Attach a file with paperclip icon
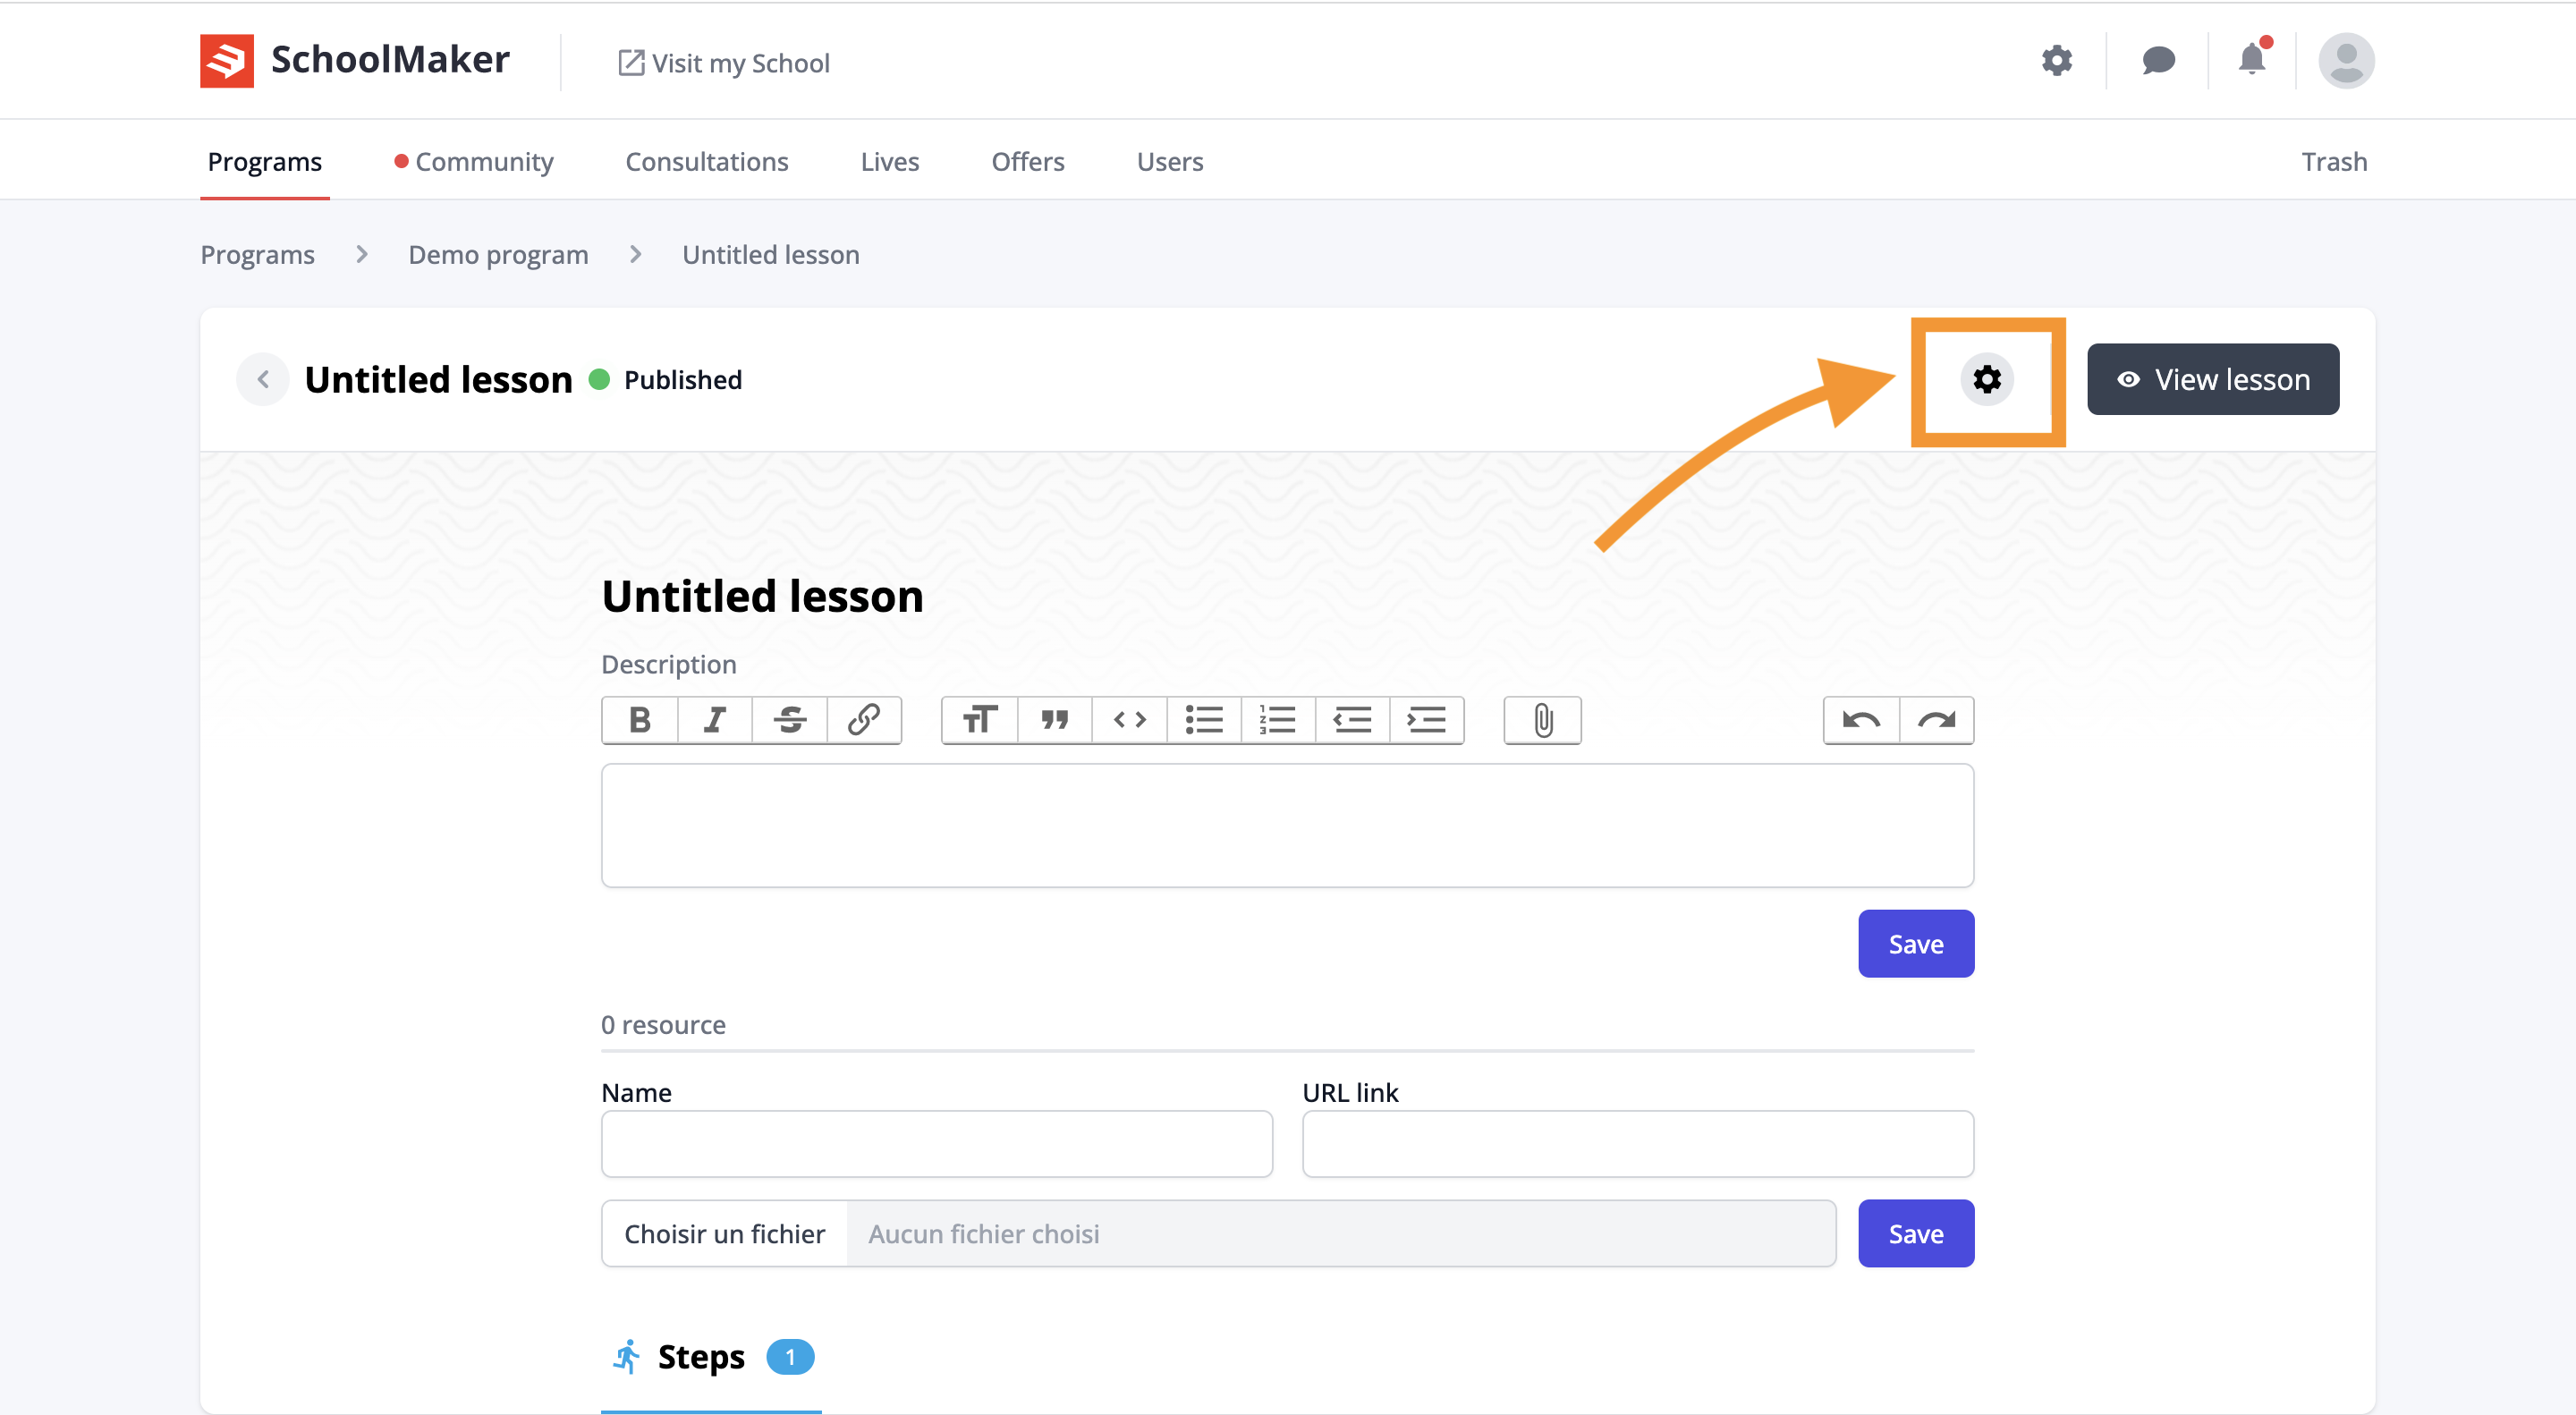The height and width of the screenshot is (1415, 2576). click(x=1543, y=720)
